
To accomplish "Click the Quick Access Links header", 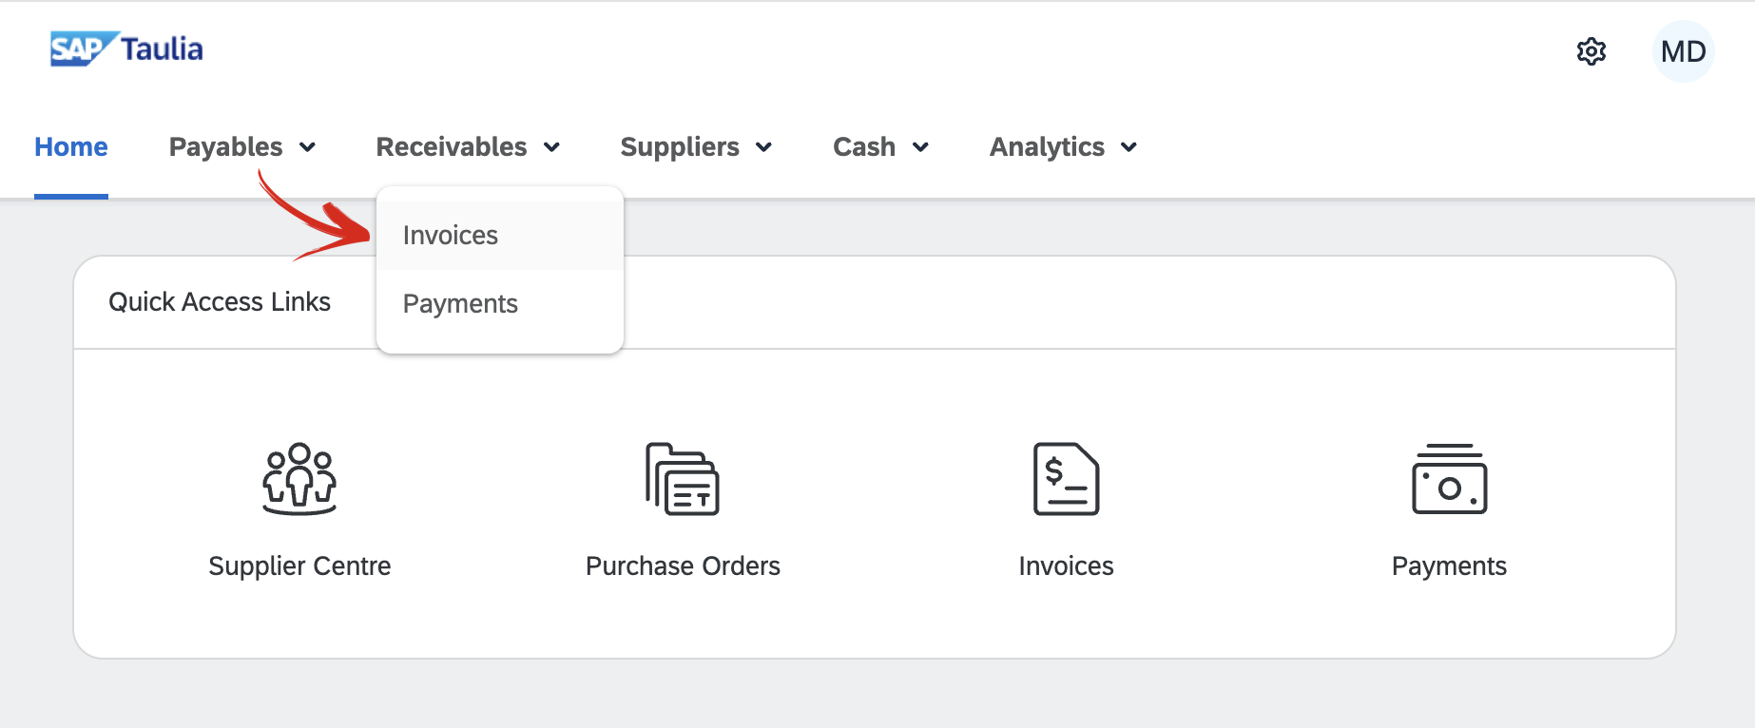I will point(220,301).
